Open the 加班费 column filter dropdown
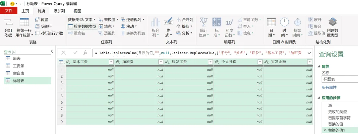 (x=161, y=62)
